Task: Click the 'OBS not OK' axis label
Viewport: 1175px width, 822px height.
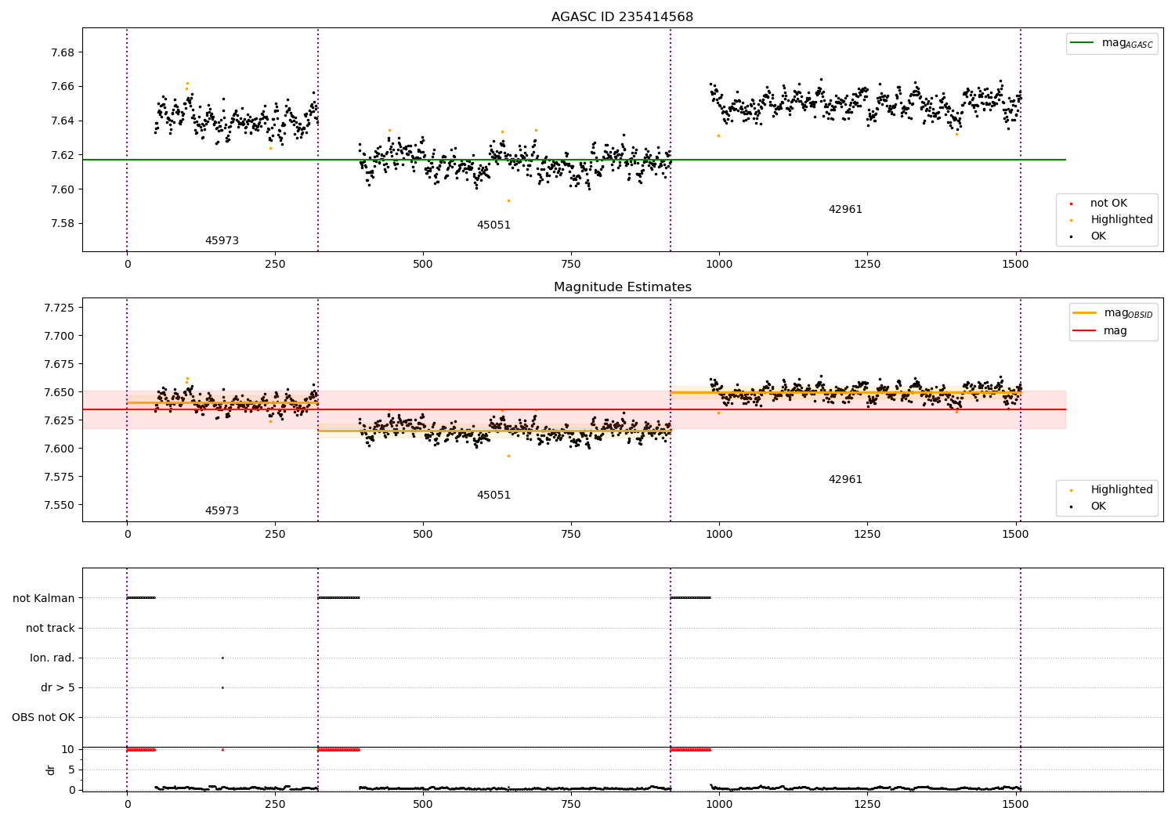Action: click(44, 718)
